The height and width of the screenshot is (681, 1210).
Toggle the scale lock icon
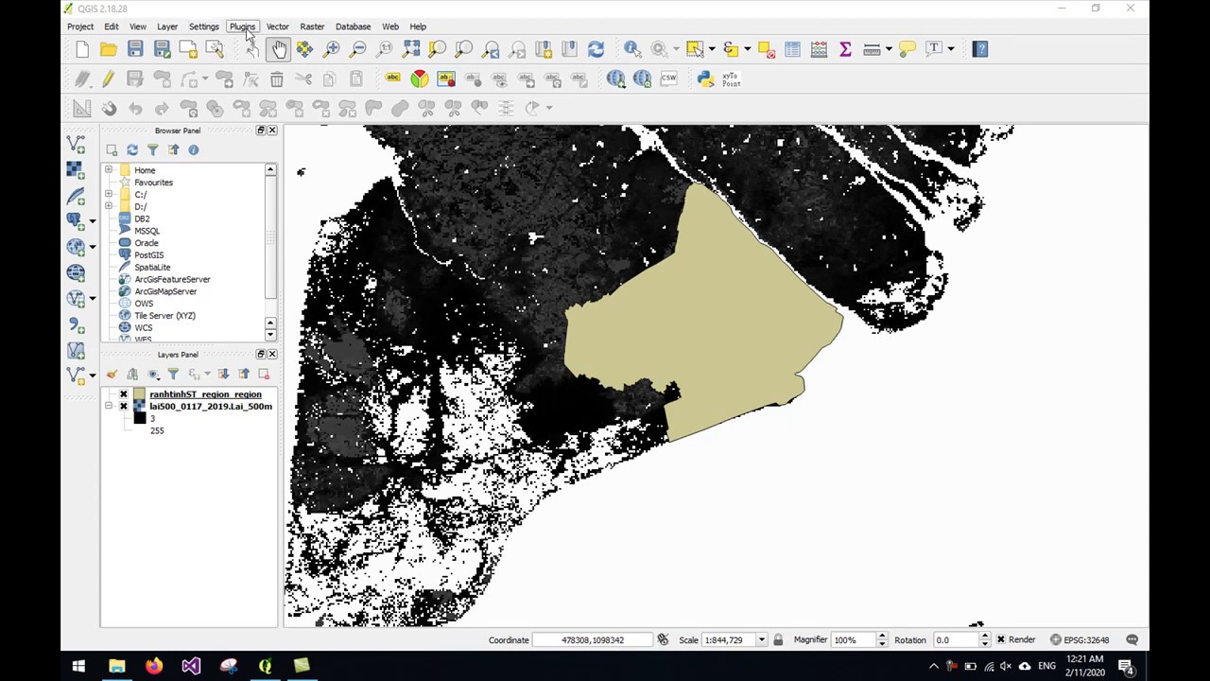click(778, 640)
